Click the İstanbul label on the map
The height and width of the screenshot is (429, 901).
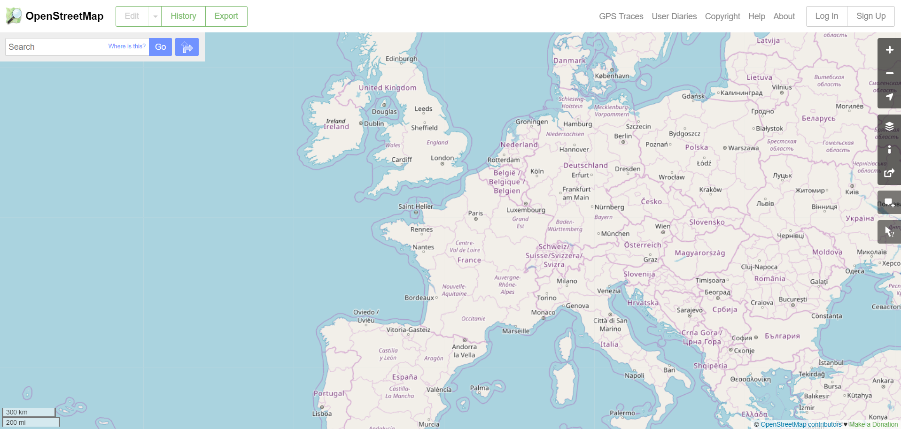pyautogui.click(x=831, y=363)
